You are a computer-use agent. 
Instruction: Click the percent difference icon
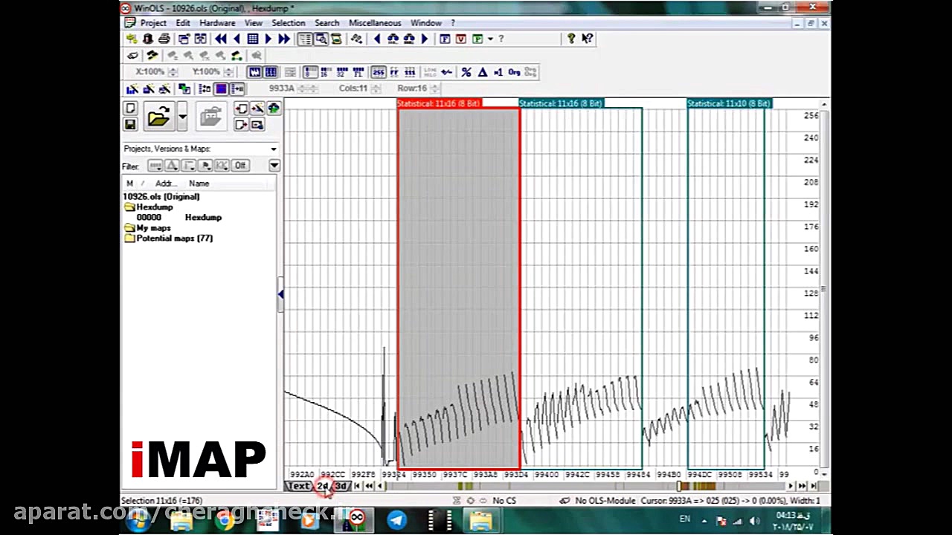point(466,72)
